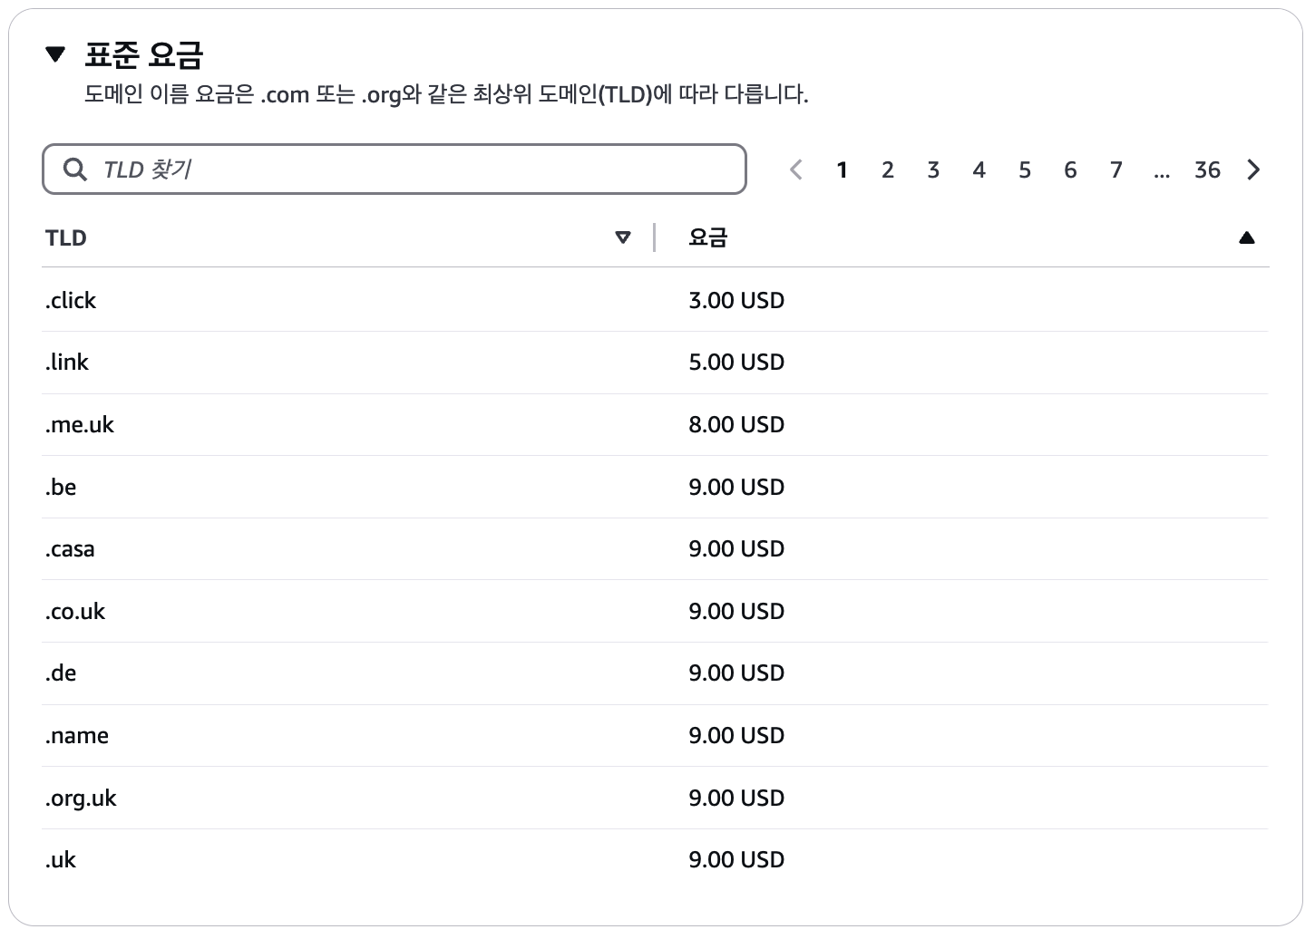Select the .click TLD row
The height and width of the screenshot is (939, 1315).
tap(71, 300)
